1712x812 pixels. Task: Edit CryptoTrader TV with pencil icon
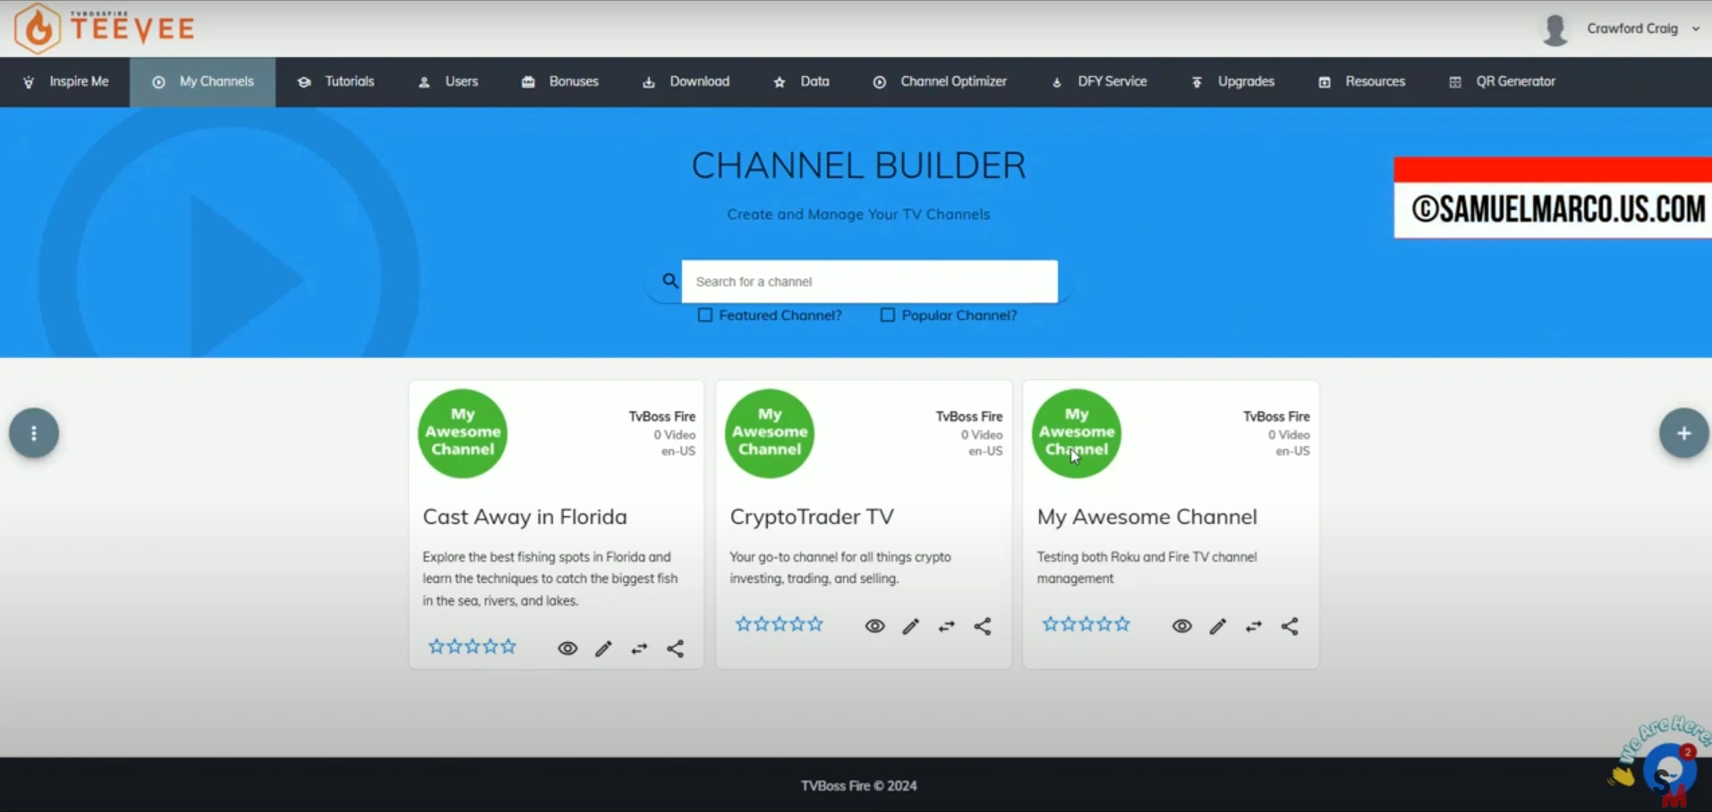(911, 626)
